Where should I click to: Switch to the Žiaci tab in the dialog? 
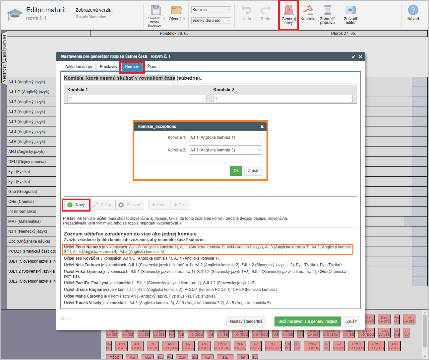(x=152, y=67)
